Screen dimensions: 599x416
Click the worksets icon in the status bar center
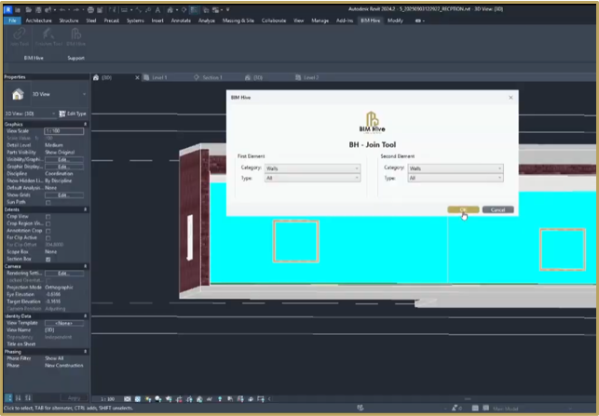point(361,408)
